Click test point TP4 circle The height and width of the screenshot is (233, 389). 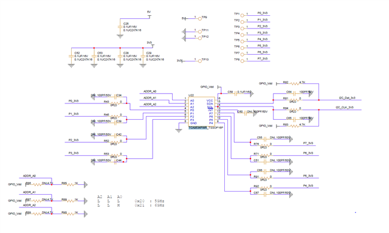click(242, 35)
